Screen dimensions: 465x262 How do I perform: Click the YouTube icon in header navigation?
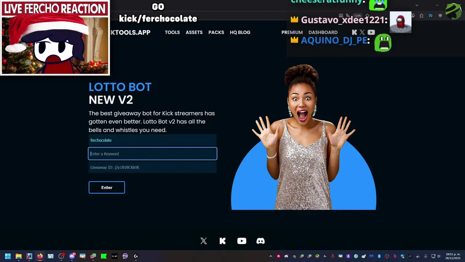[371, 32]
